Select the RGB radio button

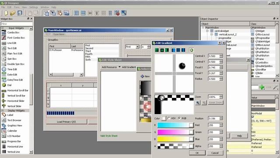click(x=179, y=118)
